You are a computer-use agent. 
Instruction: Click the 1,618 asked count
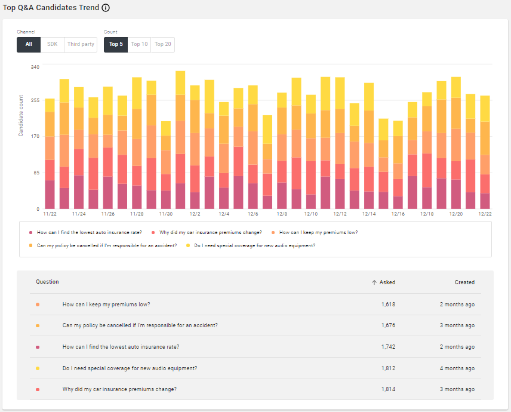[388, 305]
